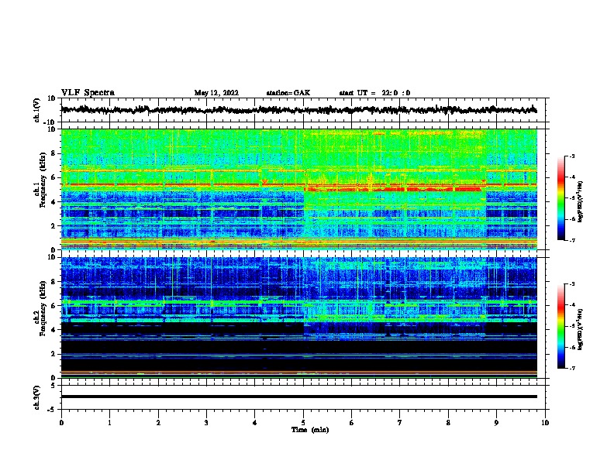Click the "-7" tick on ch.2 colorbar
The height and width of the screenshot is (474, 614).
click(x=571, y=368)
